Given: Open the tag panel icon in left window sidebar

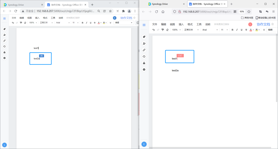Looking at the screenshot, I should coord(4,29).
